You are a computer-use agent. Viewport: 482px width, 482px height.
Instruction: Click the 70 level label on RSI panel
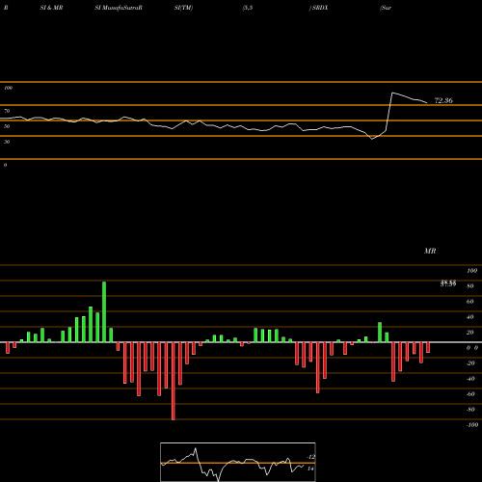tap(7, 111)
